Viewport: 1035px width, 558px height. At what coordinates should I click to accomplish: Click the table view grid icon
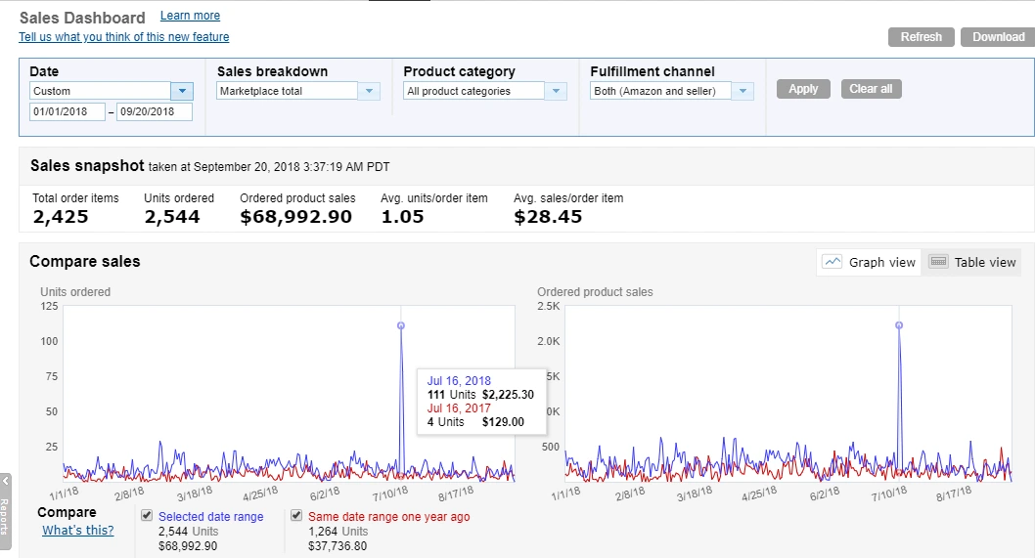[938, 262]
